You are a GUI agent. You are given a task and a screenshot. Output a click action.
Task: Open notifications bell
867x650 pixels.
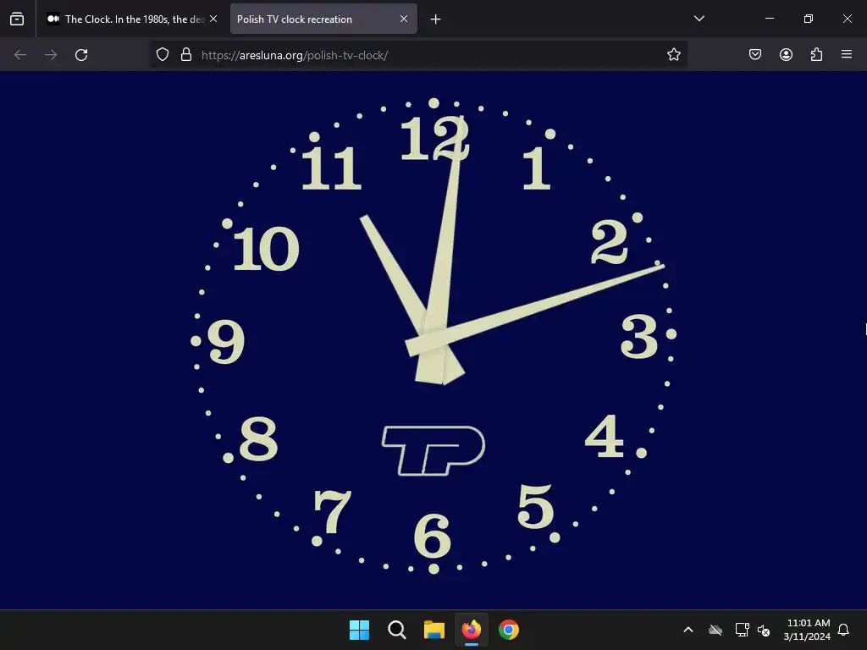tap(844, 630)
